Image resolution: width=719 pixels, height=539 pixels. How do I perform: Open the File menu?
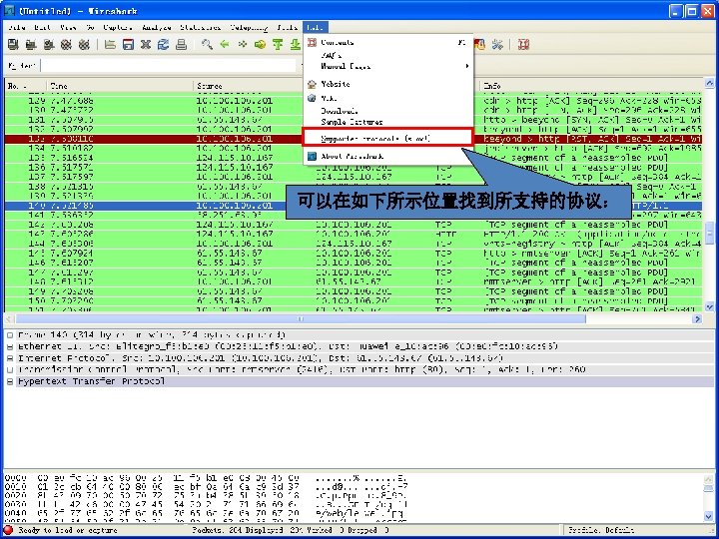pyautogui.click(x=17, y=28)
